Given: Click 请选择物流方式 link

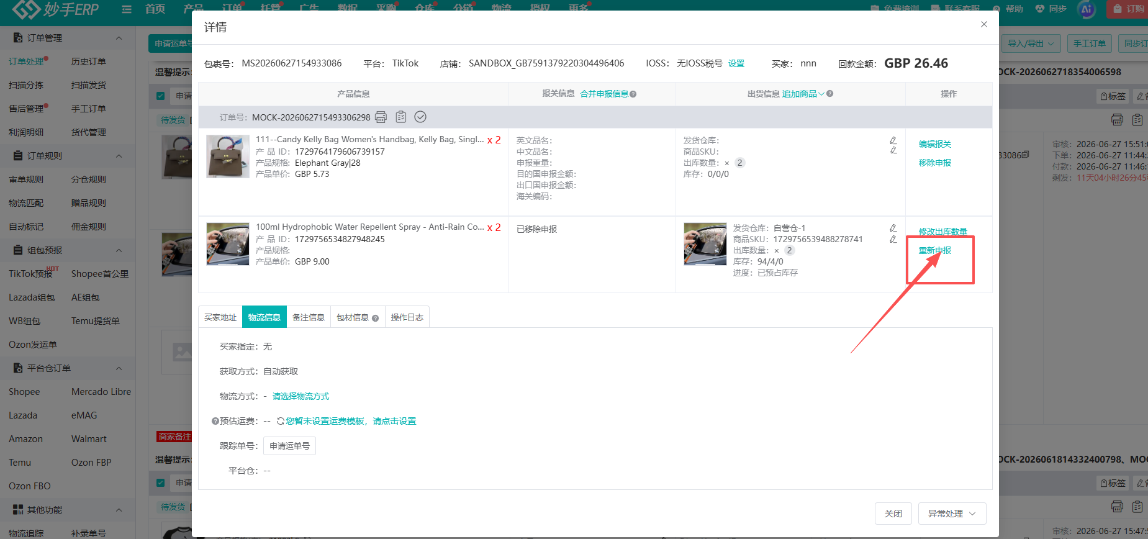Looking at the screenshot, I should [301, 396].
